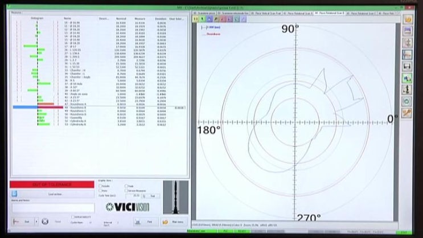This screenshot has width=423, height=238.
Task: Click the Name column header
Action: 67,19
